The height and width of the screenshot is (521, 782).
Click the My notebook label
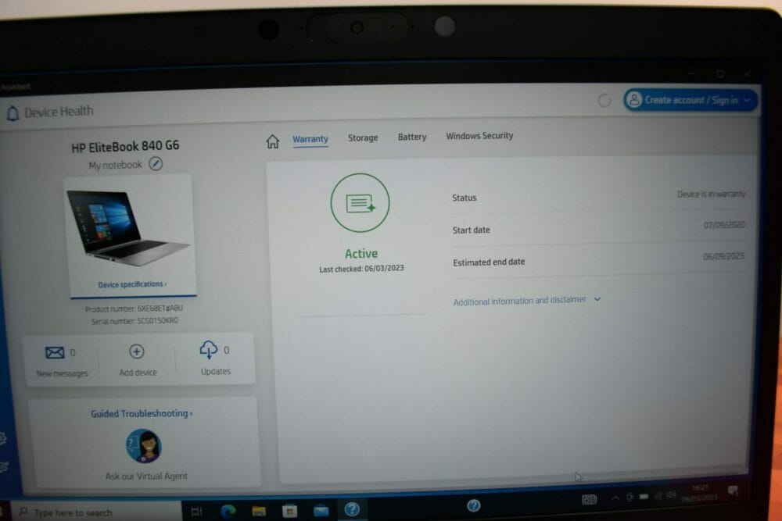click(x=115, y=165)
